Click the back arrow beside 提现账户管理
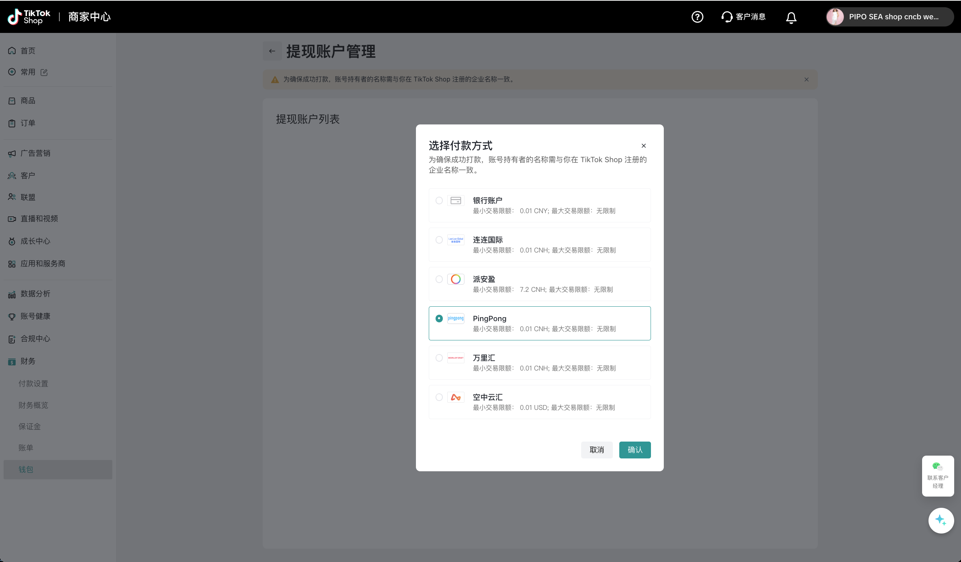 (x=272, y=51)
